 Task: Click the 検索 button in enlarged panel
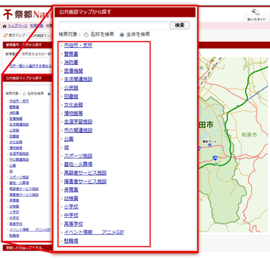[180, 26]
